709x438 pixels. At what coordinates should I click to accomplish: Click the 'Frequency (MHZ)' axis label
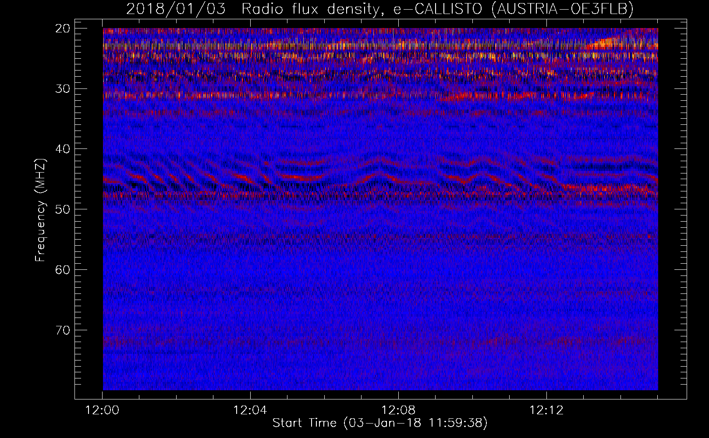click(40, 210)
